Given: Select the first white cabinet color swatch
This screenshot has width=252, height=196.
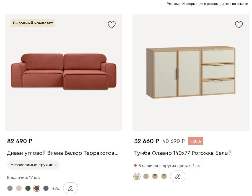Looking at the screenshot, I should point(137,176).
